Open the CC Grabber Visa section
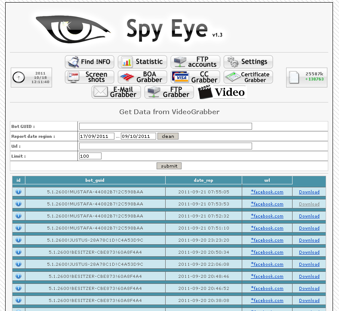The height and width of the screenshot is (311, 339). [x=195, y=77]
